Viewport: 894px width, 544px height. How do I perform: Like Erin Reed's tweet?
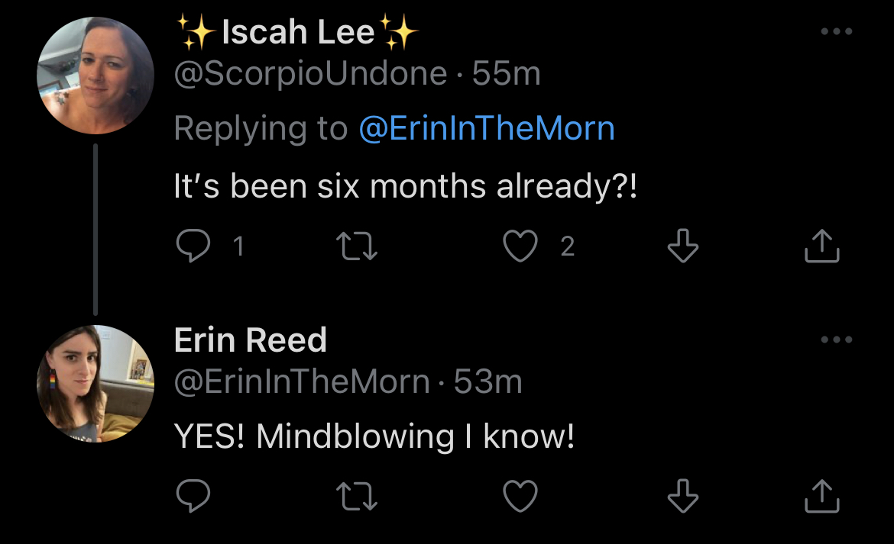[x=520, y=497]
